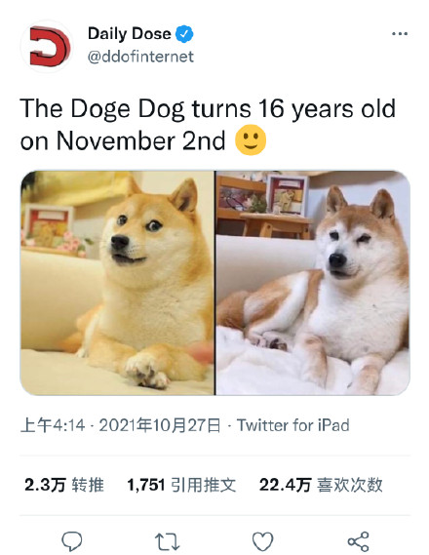Click the Twitter for iPad source label
Image resolution: width=429 pixels, height=555 pixels.
point(292,425)
